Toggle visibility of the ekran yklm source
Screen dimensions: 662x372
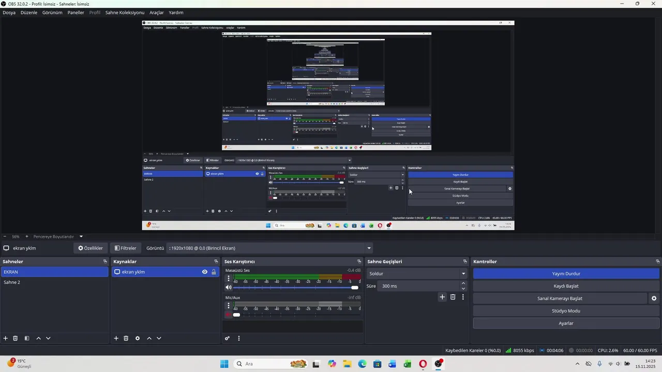click(x=205, y=272)
